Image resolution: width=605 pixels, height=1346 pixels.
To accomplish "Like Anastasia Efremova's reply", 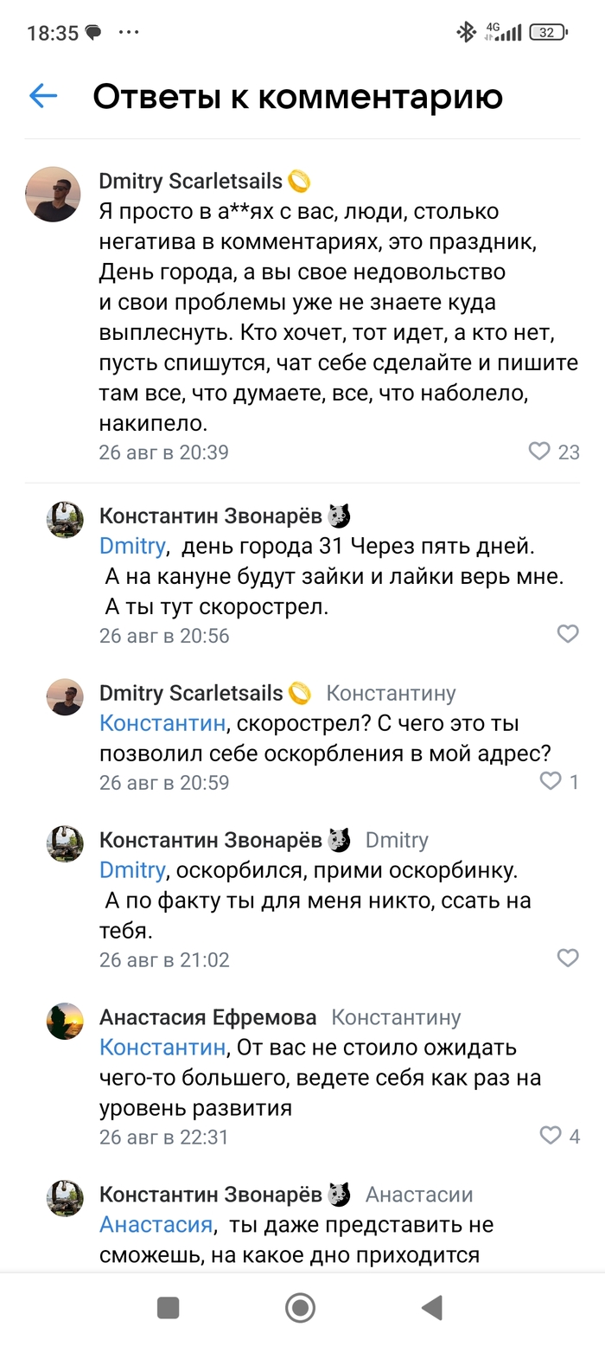I will (551, 1135).
